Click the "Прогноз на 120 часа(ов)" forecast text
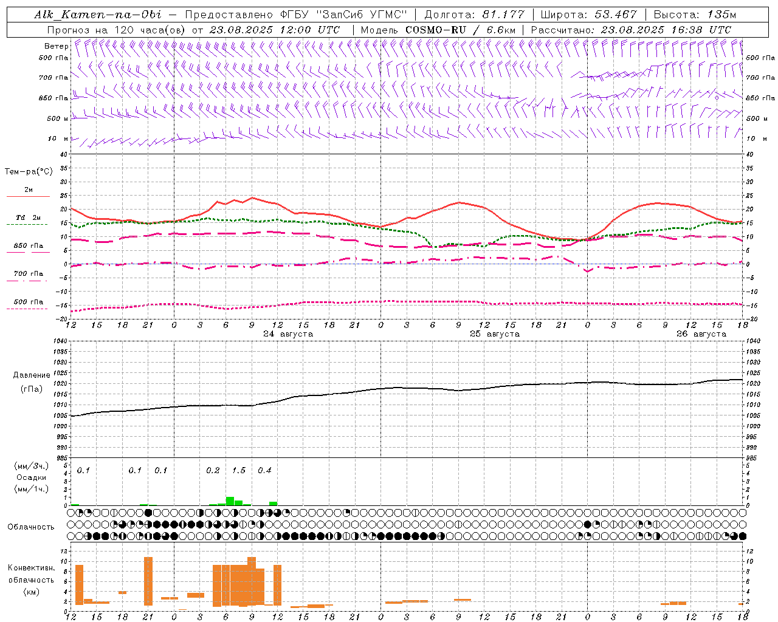The image size is (778, 622). [117, 30]
